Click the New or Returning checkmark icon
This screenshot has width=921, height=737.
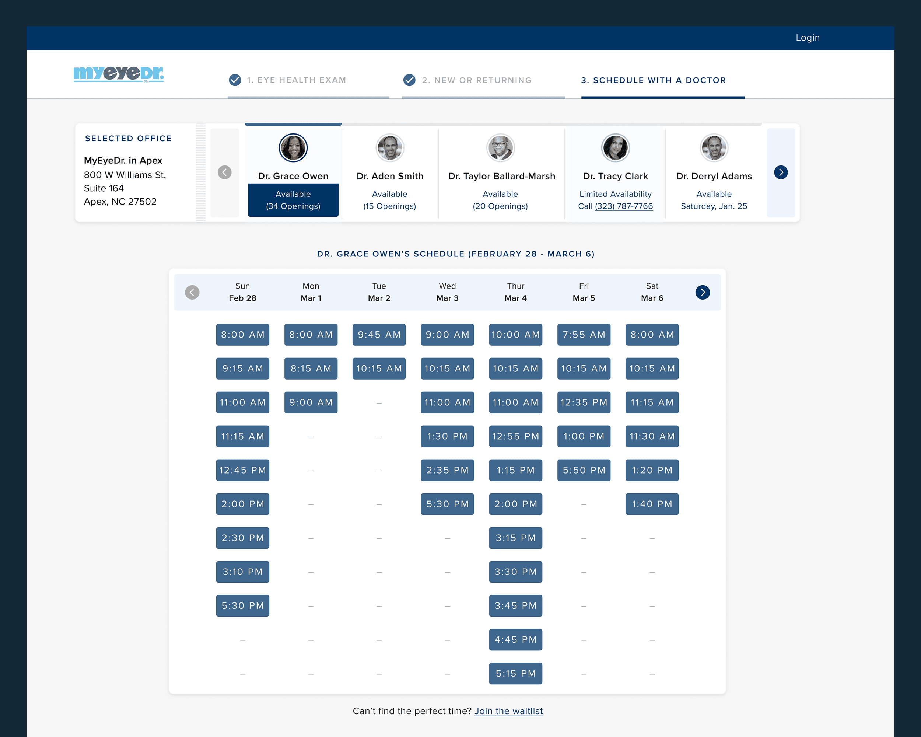click(x=409, y=80)
